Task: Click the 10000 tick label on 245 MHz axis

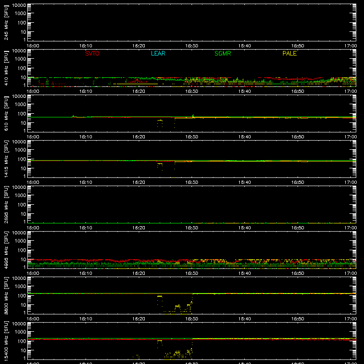Action: [x=19, y=5]
